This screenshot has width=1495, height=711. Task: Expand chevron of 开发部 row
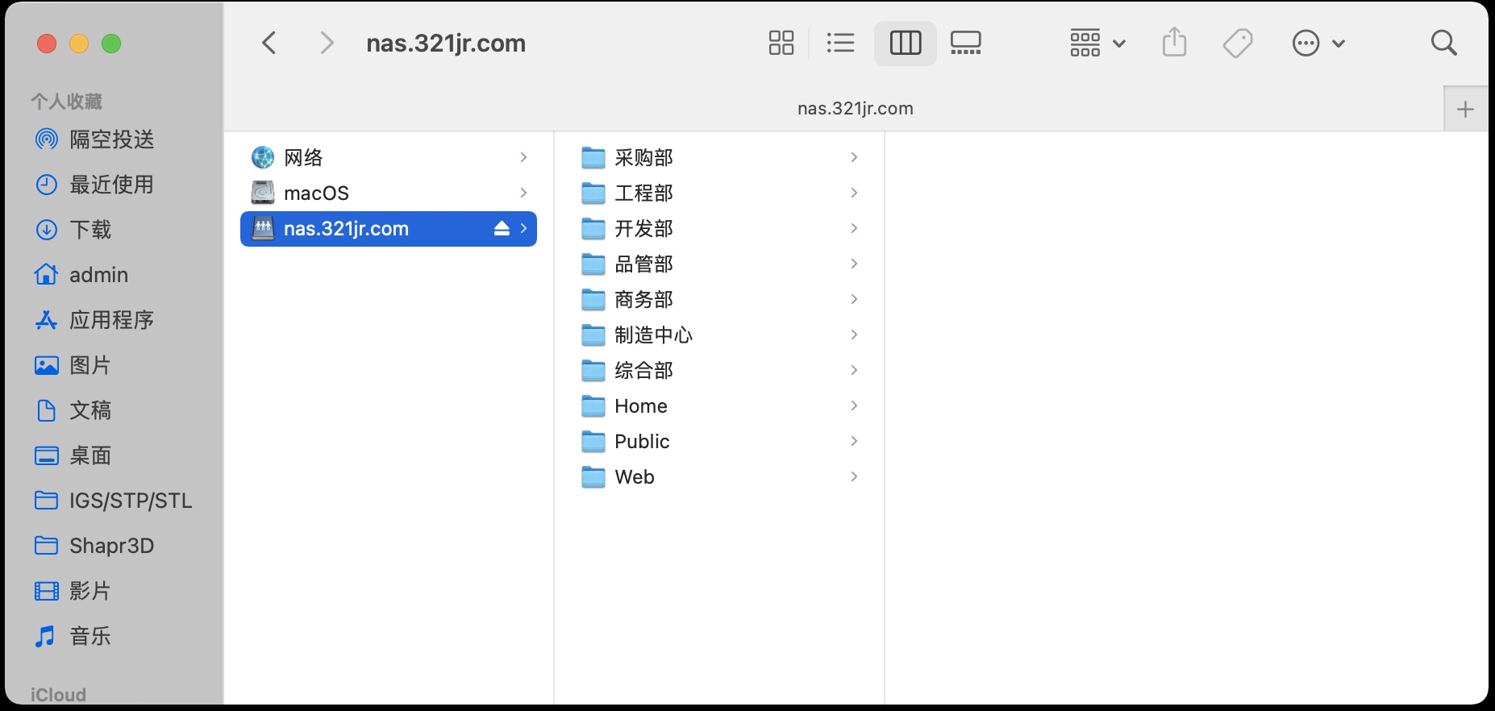854,228
